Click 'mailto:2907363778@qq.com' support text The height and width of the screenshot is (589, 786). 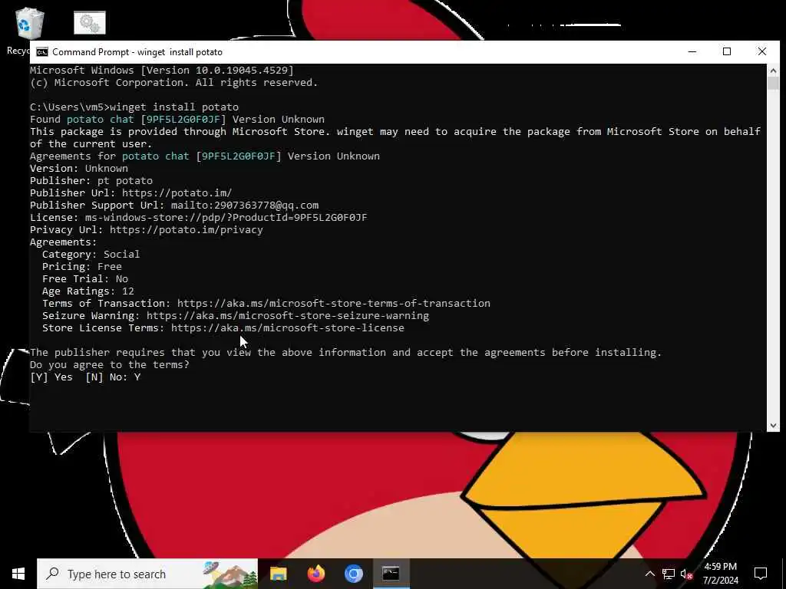tap(245, 206)
